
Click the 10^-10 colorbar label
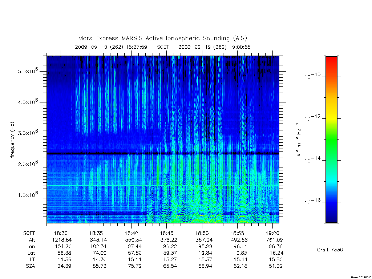312,76
